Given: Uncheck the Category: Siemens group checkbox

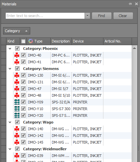Looking at the screenshot, I should [x=17, y=69].
